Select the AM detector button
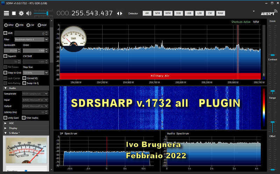Screen dimensions: 280x174 tap(147, 13)
